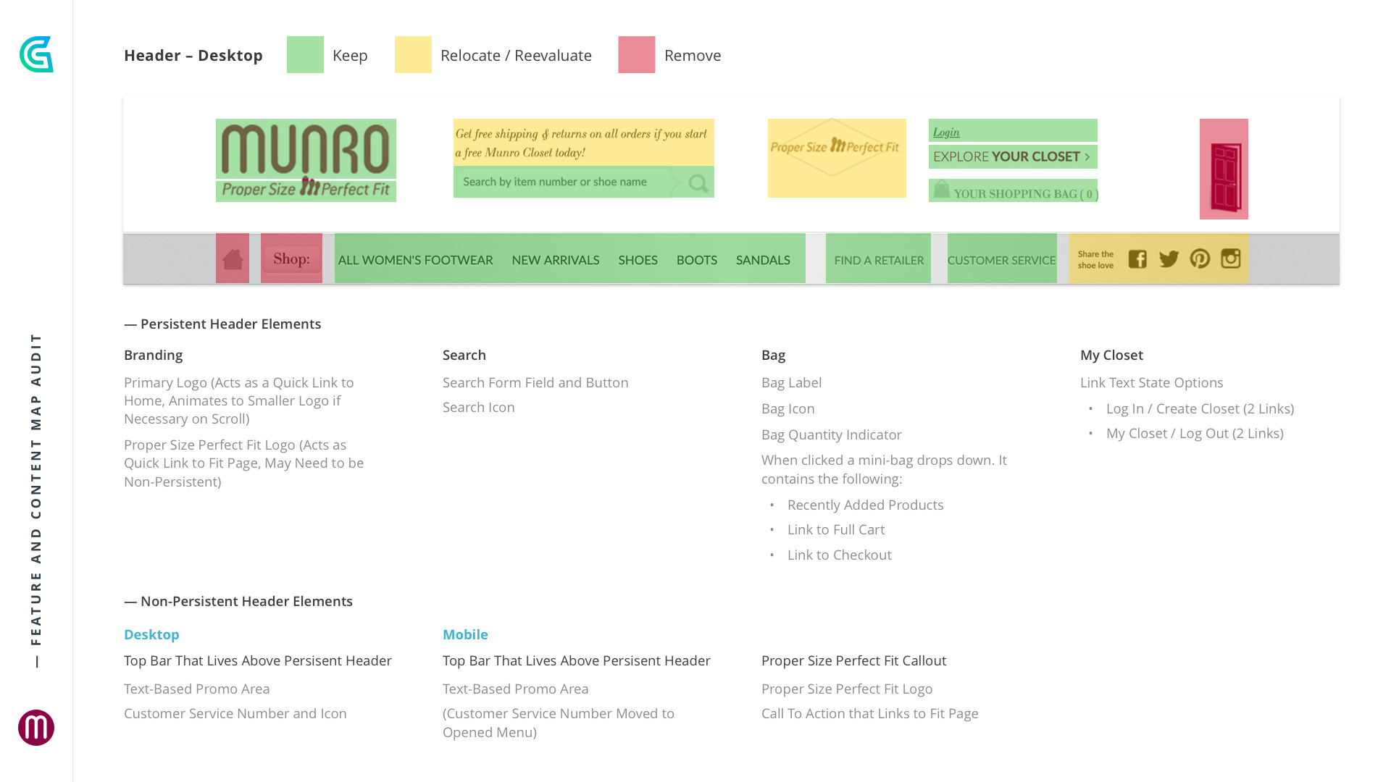
Task: Open the All Women's Footwear menu
Action: pos(415,260)
